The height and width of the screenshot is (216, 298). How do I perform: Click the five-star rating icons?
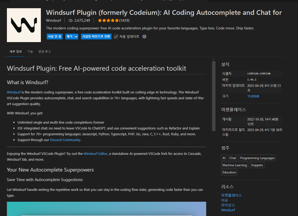click(x=108, y=20)
